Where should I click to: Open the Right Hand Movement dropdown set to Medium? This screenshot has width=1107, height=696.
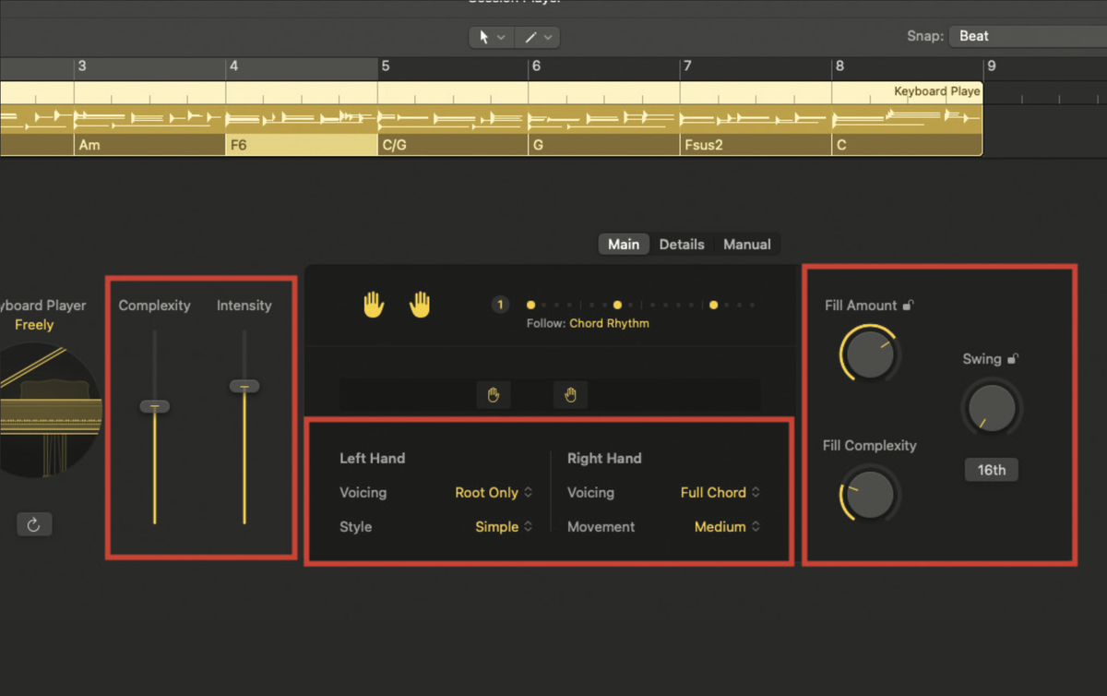(720, 526)
